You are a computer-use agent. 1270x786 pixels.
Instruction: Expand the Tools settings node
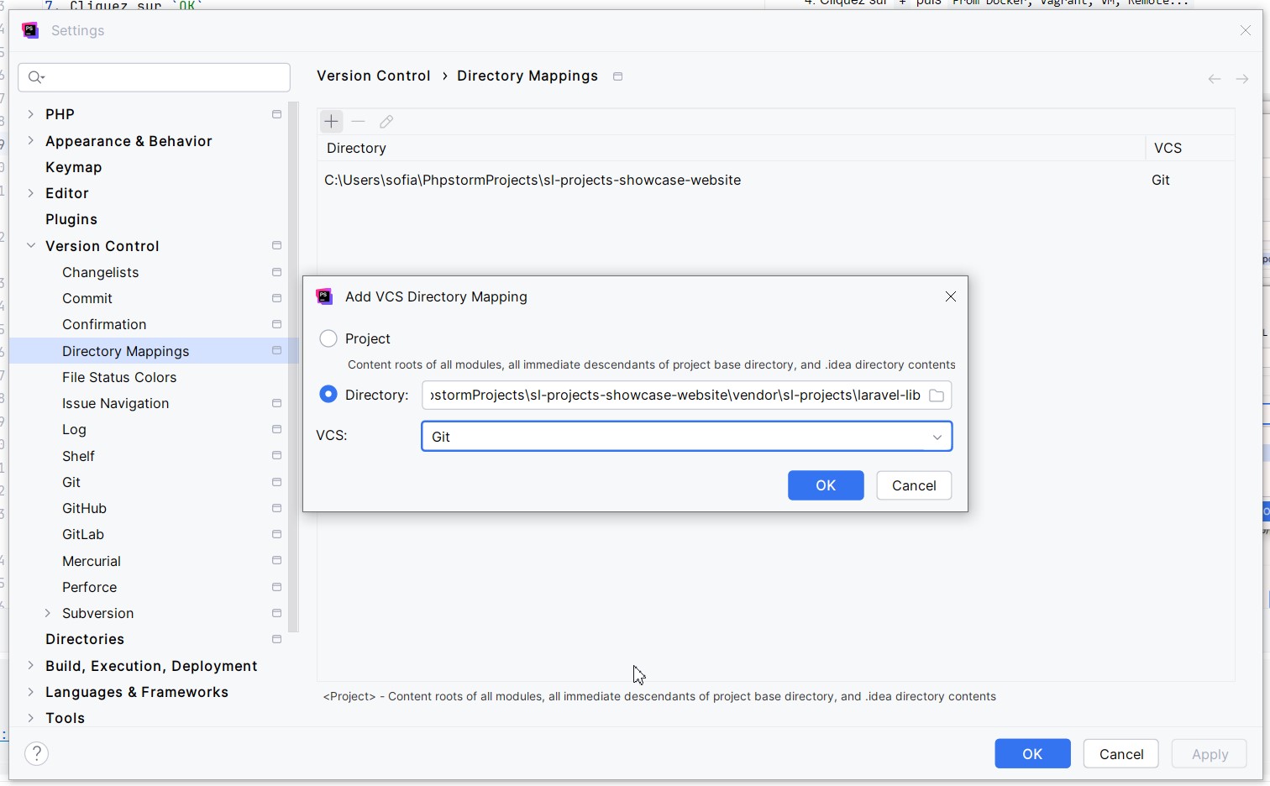[31, 718]
